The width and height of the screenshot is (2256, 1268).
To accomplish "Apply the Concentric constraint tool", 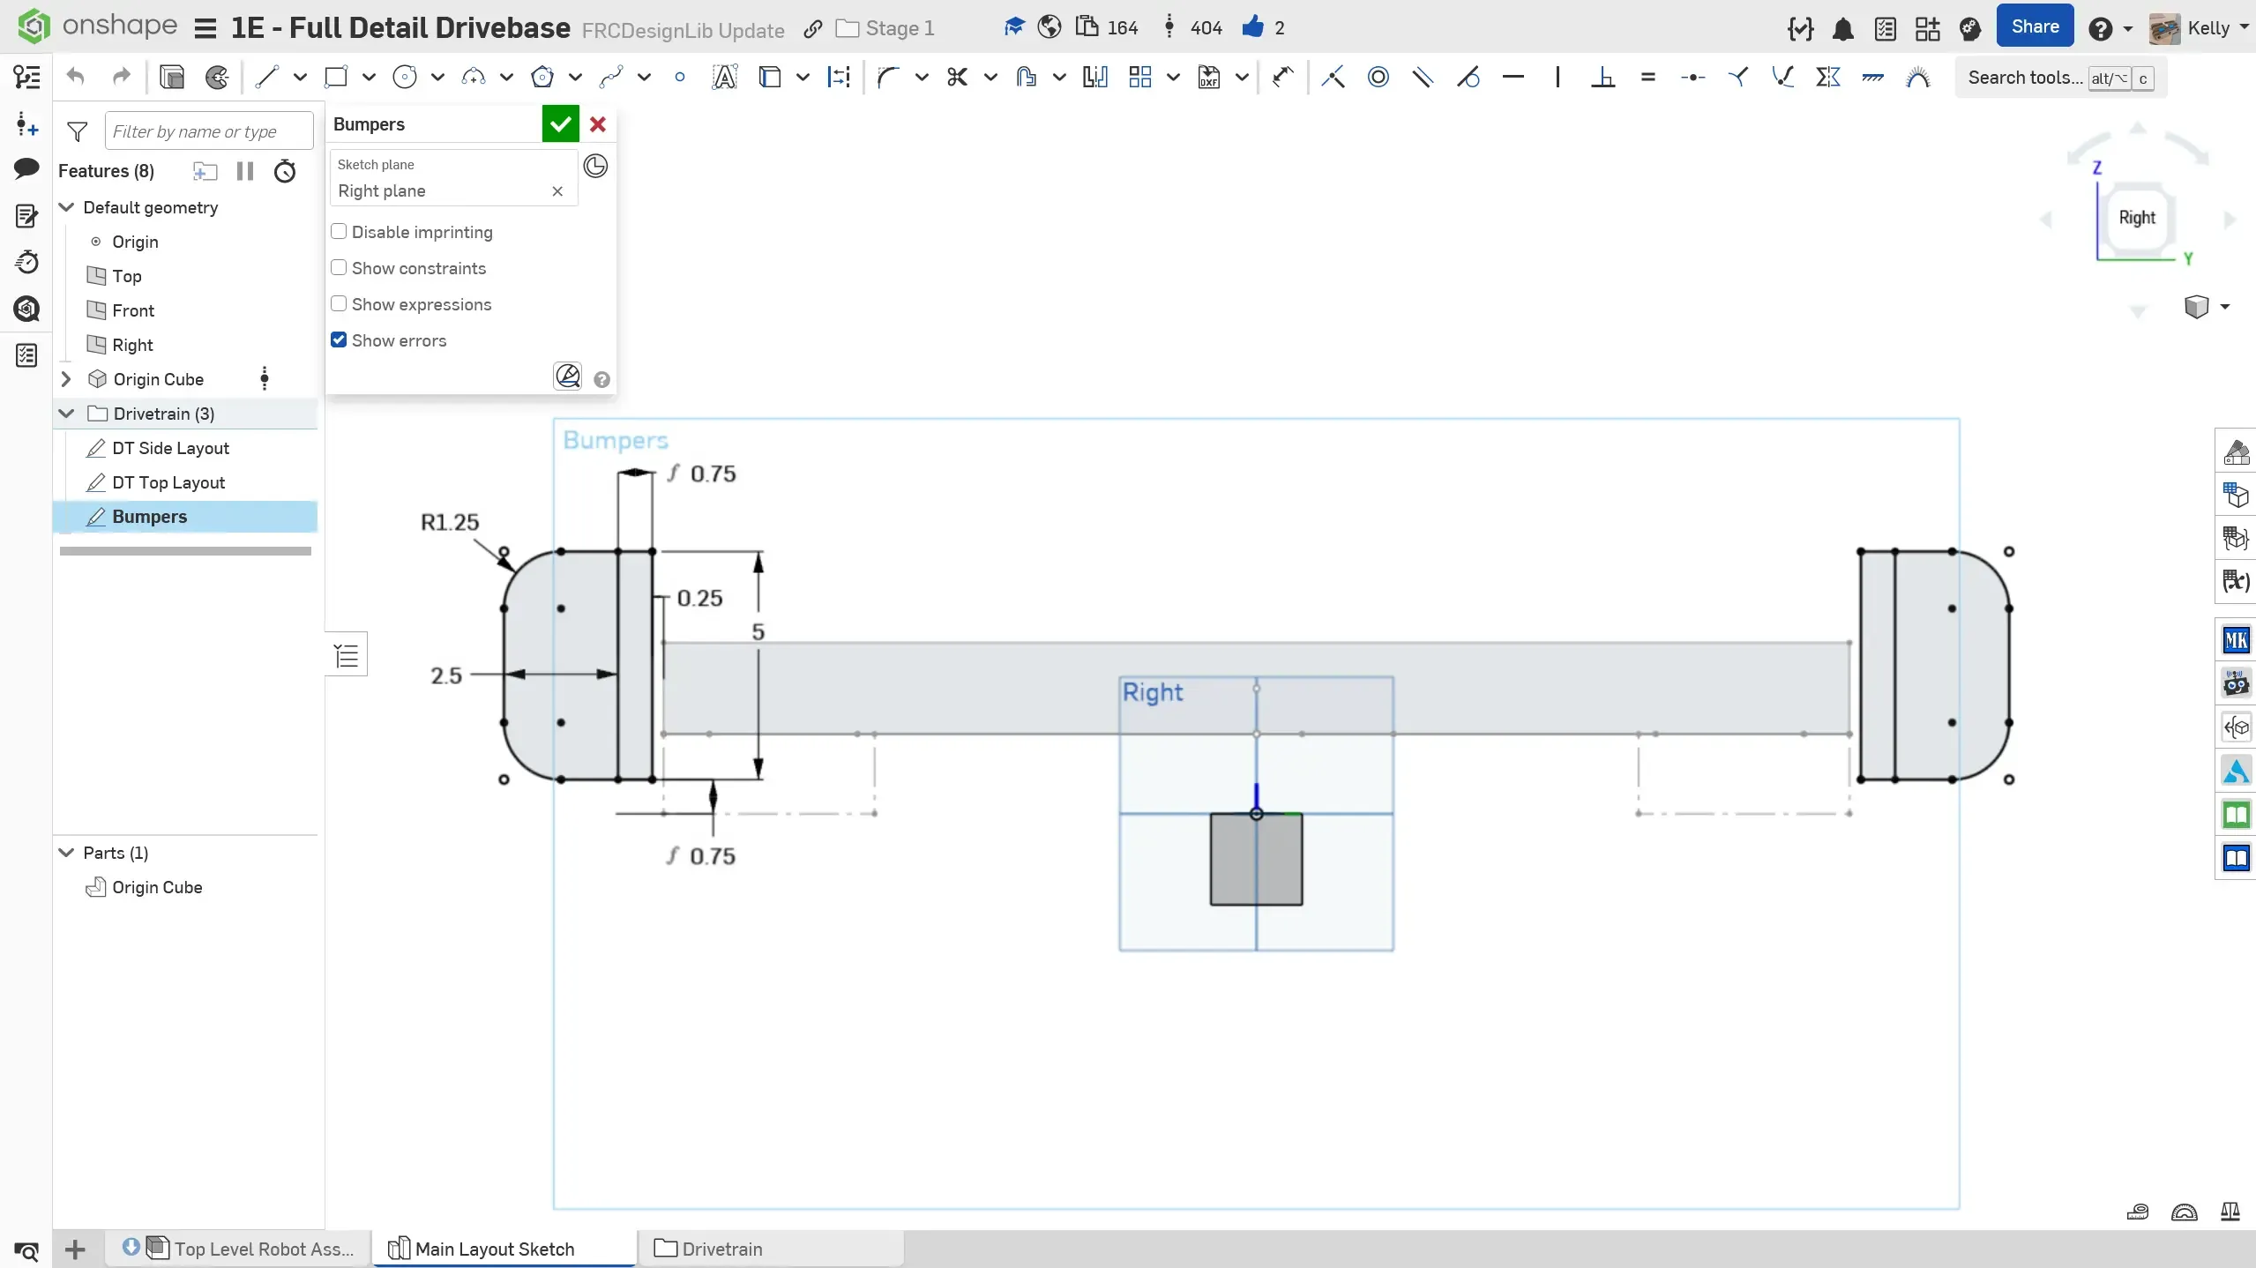I will 1378,78.
